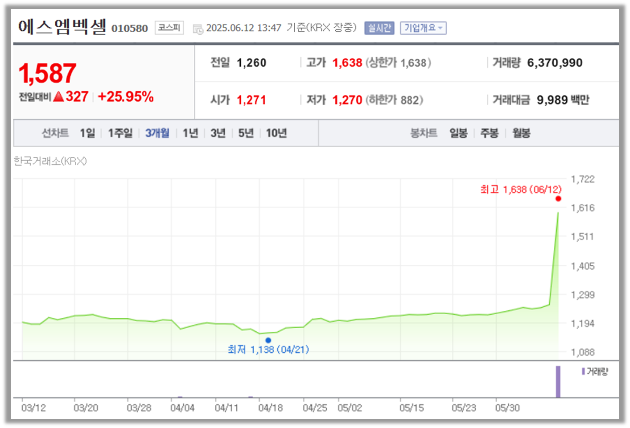This screenshot has width=630, height=428.
Task: Click the 1,722 price axis label
Action: point(583,179)
